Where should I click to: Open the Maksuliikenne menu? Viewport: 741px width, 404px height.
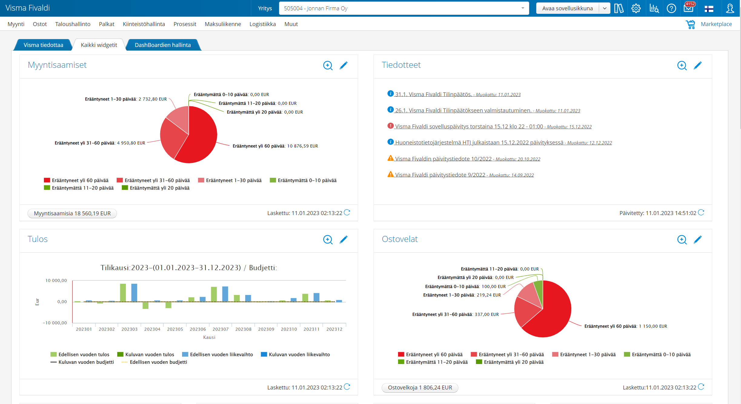[x=223, y=24]
